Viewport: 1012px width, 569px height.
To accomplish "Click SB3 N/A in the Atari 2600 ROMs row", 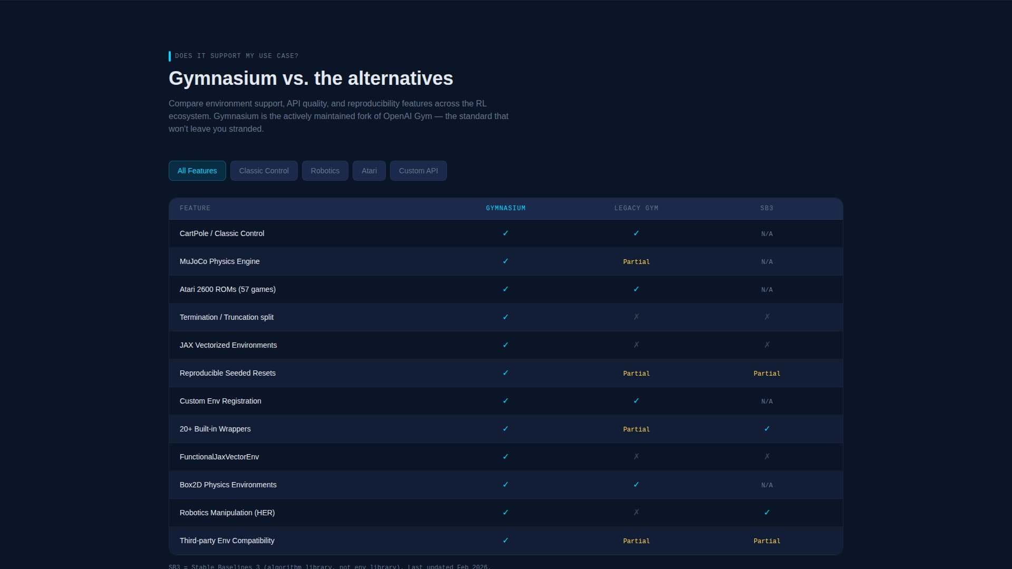I will (767, 290).
